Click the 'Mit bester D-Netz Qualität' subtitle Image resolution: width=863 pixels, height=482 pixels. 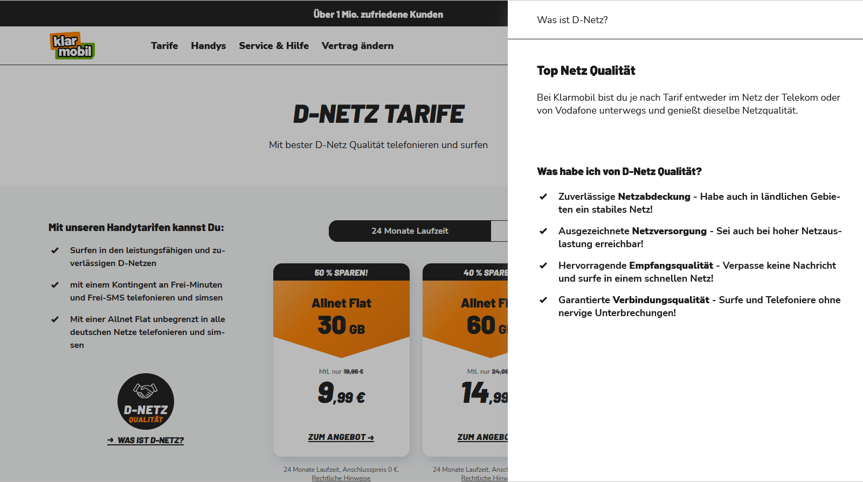[378, 145]
